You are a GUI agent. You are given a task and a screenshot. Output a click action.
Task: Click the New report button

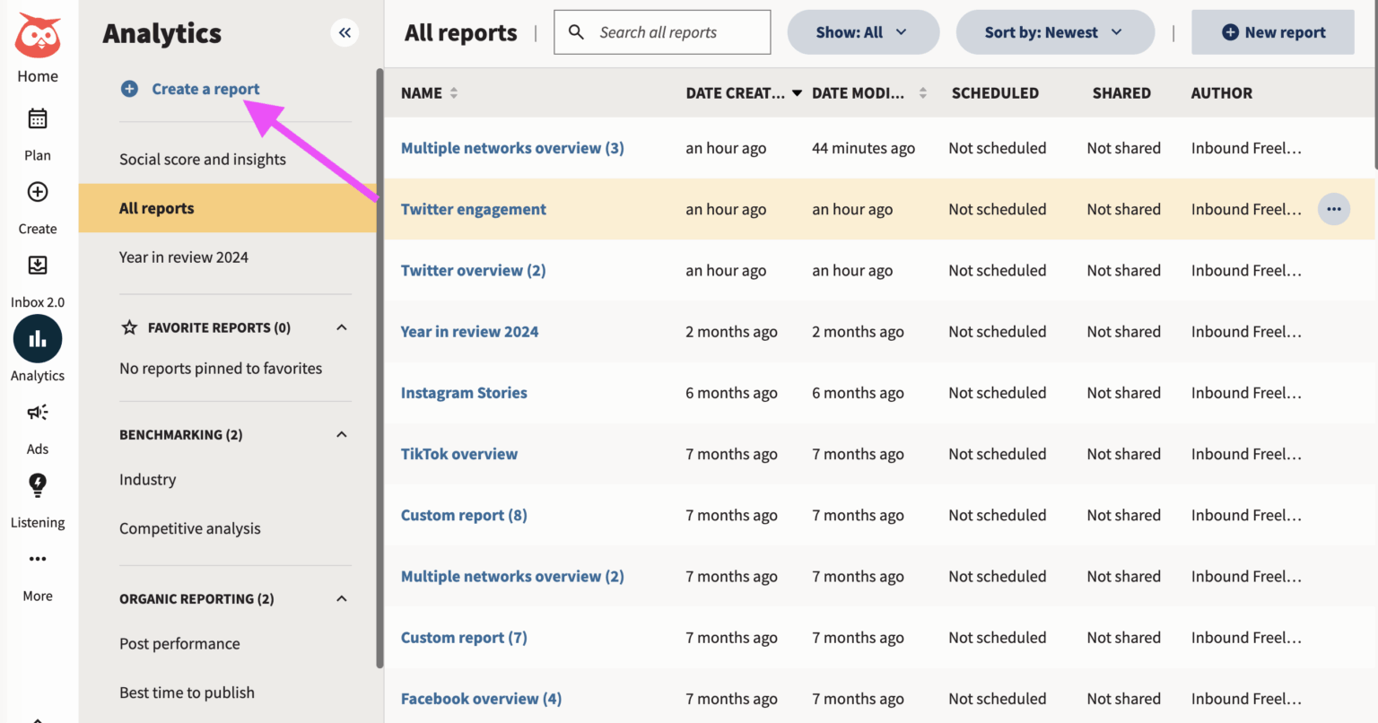1272,32
